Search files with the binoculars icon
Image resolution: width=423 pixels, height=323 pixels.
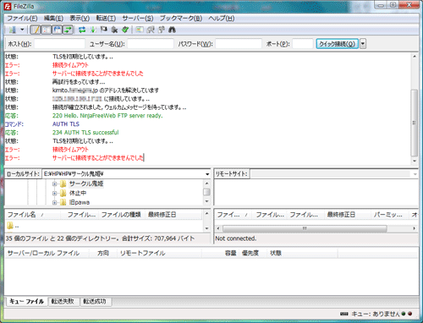[172, 30]
